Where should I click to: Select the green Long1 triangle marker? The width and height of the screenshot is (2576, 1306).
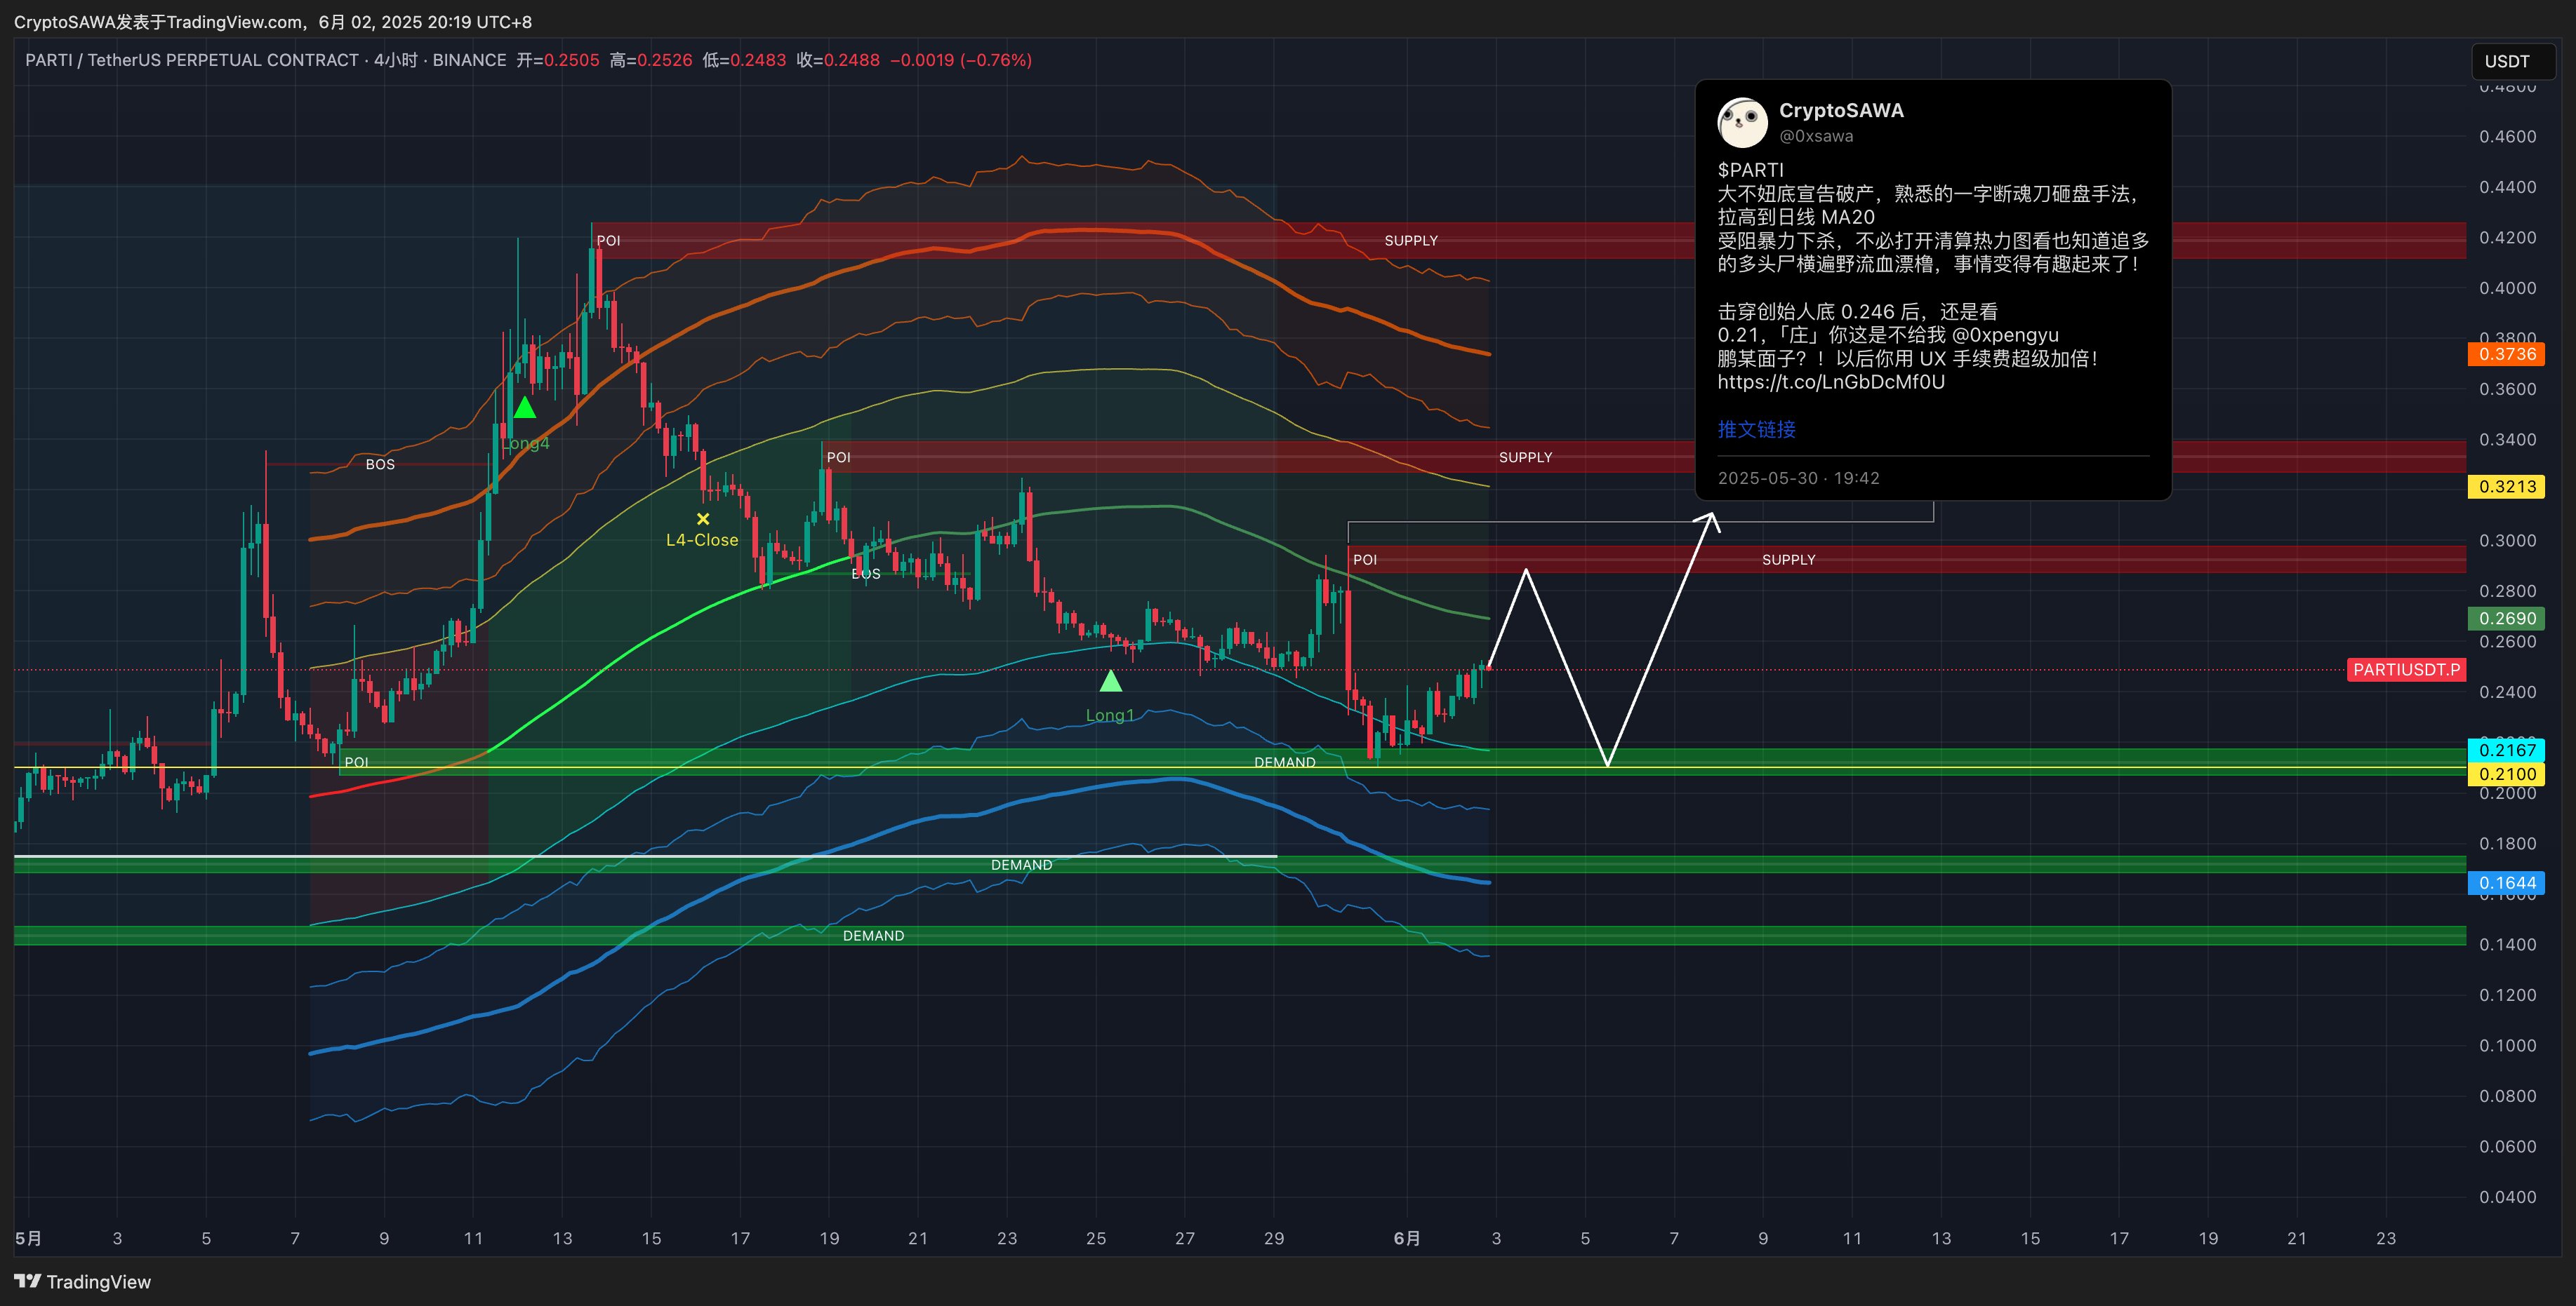click(x=1110, y=682)
